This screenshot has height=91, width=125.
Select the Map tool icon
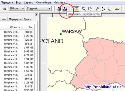click(x=76, y=9)
